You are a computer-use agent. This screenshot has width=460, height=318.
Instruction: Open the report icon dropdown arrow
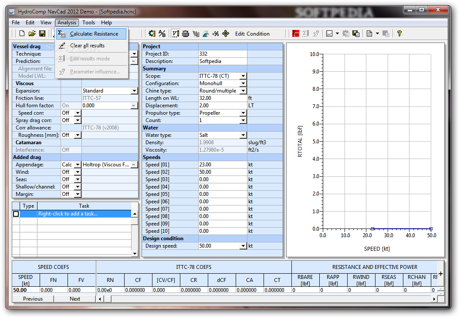coord(377,33)
